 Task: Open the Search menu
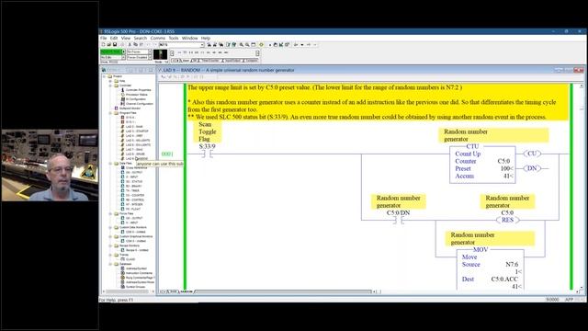141,39
